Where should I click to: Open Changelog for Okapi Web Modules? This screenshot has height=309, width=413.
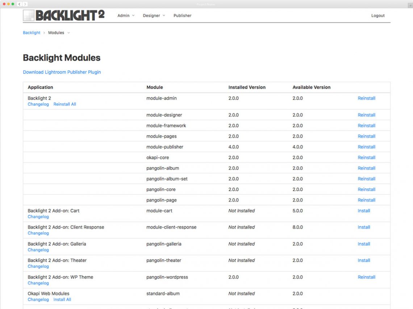tap(38, 300)
